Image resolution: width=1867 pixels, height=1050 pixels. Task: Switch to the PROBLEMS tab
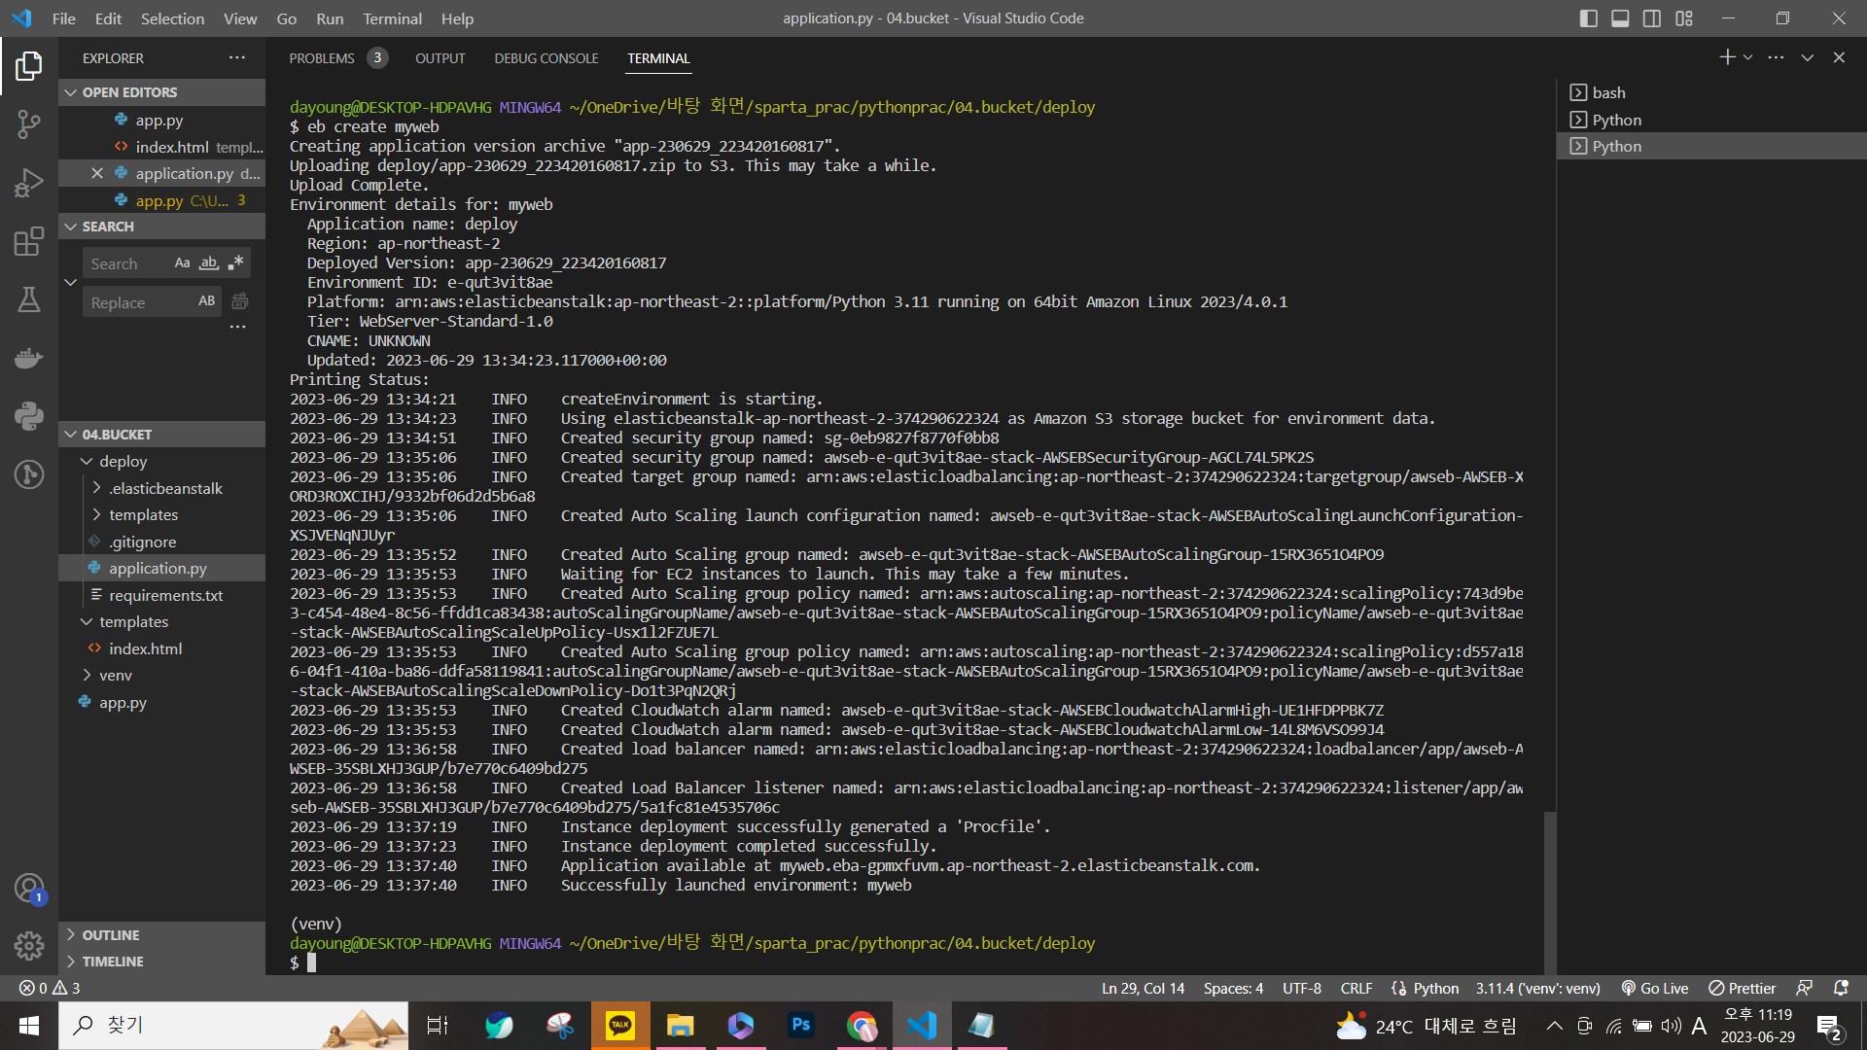pyautogui.click(x=322, y=58)
